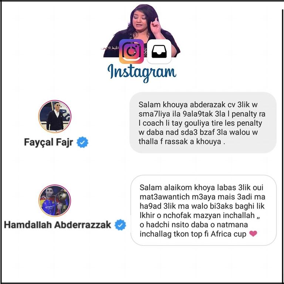Click the woman pointing finger photo

(142, 30)
